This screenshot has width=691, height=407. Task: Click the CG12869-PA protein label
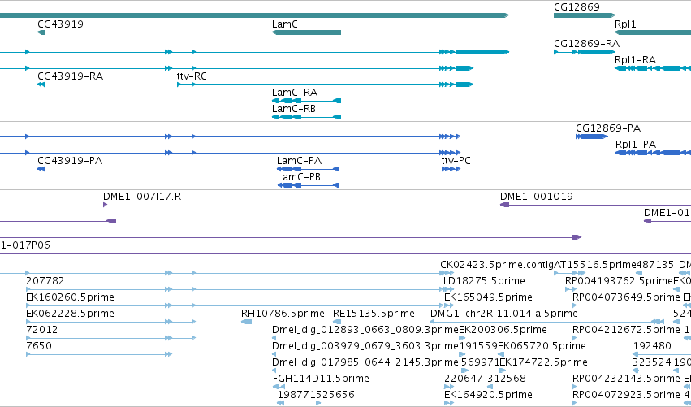click(x=608, y=128)
